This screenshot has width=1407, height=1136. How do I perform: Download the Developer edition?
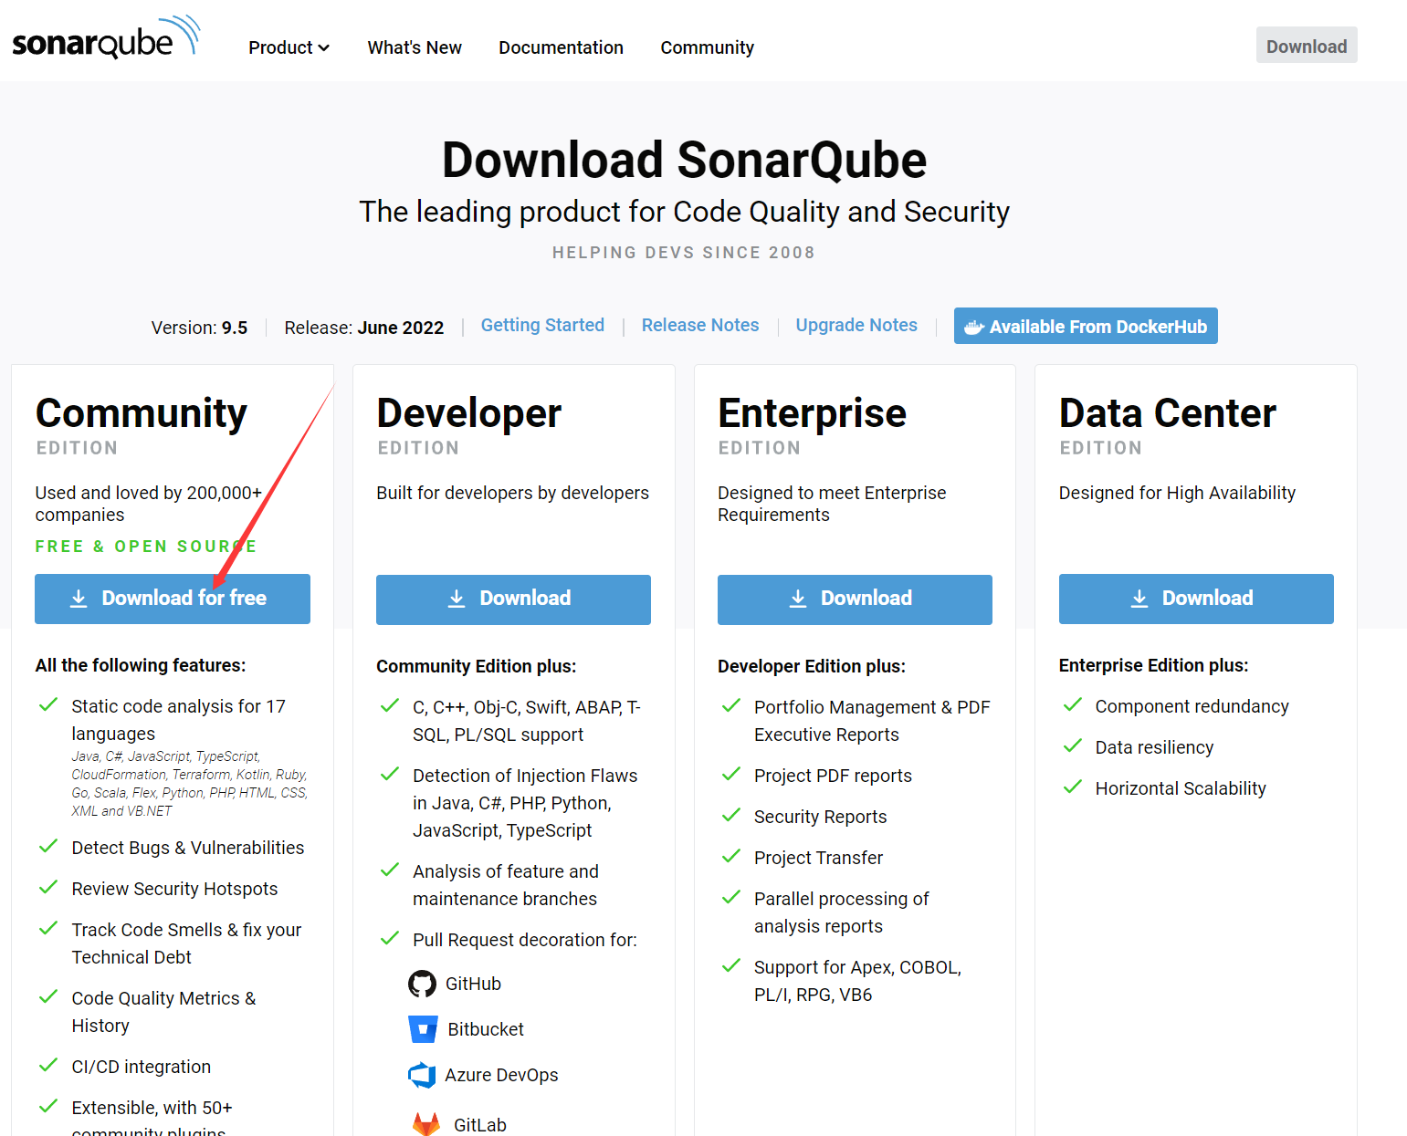(513, 599)
